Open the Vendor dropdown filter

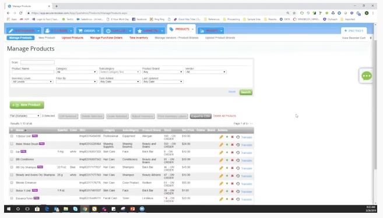coord(206,72)
